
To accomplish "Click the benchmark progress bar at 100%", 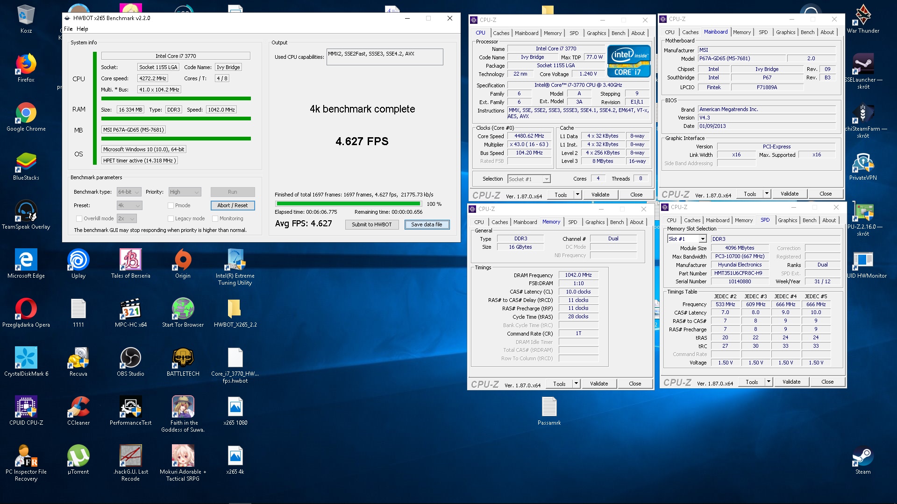I will coord(349,204).
